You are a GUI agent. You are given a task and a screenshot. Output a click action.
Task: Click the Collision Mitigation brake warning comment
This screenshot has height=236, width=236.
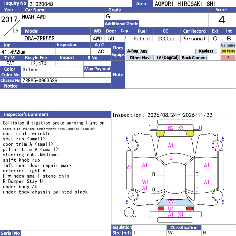point(54,123)
